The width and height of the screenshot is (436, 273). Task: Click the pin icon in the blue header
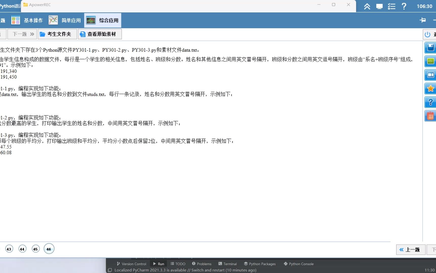coord(423,20)
